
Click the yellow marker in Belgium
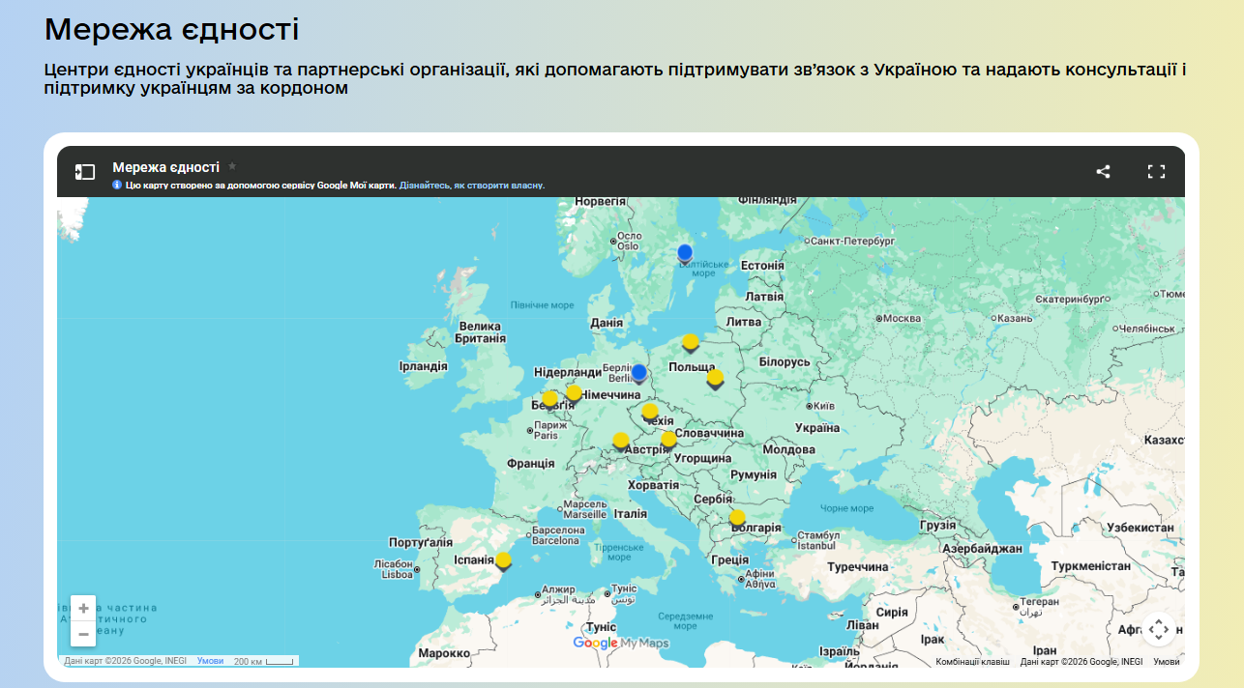coord(549,399)
